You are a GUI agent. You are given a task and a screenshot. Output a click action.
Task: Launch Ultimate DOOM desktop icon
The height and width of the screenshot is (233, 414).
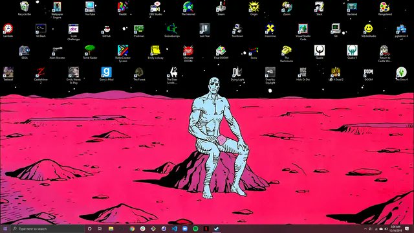[x=188, y=54]
